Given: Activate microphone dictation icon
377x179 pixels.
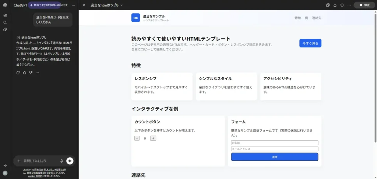Looking at the screenshot, I should click(x=61, y=161).
